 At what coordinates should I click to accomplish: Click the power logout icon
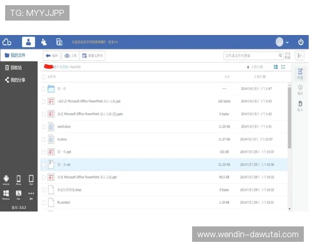[301, 42]
